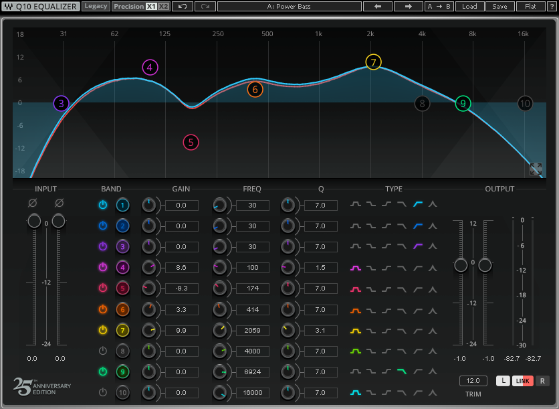The height and width of the screenshot is (409, 559).
Task: Invert phase on right input channel
Action: [x=60, y=203]
